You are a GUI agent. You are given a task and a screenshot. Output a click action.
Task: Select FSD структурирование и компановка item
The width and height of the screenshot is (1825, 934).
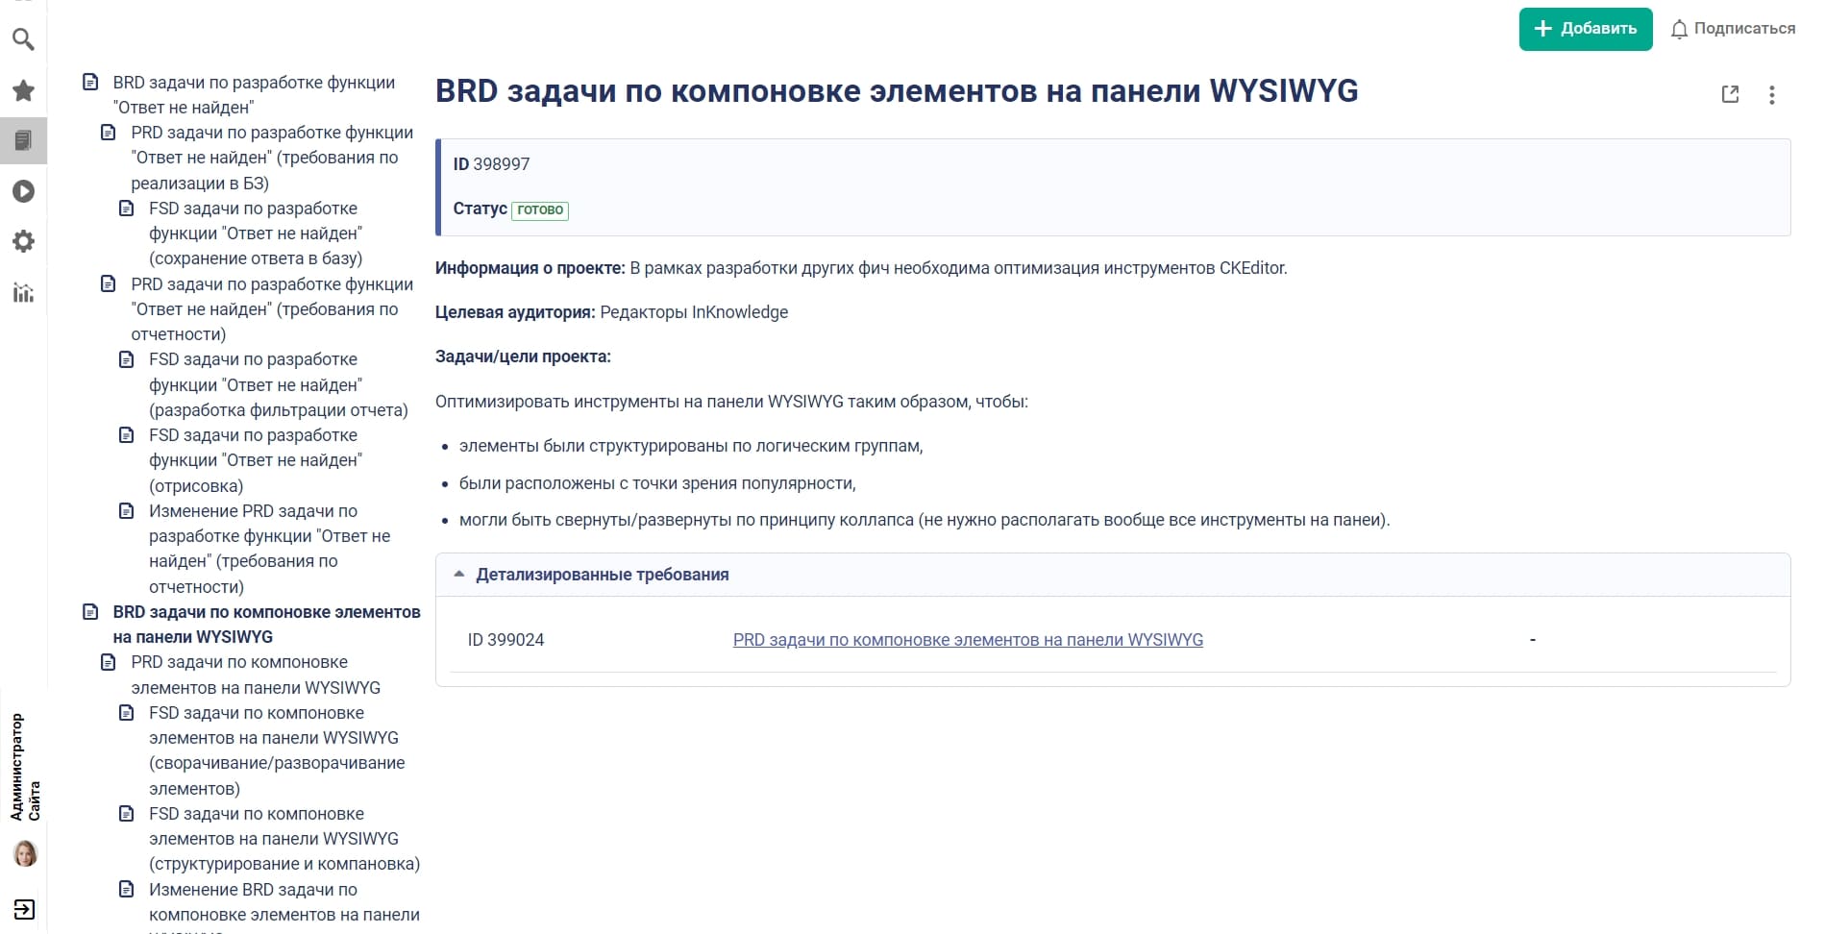[x=283, y=839]
